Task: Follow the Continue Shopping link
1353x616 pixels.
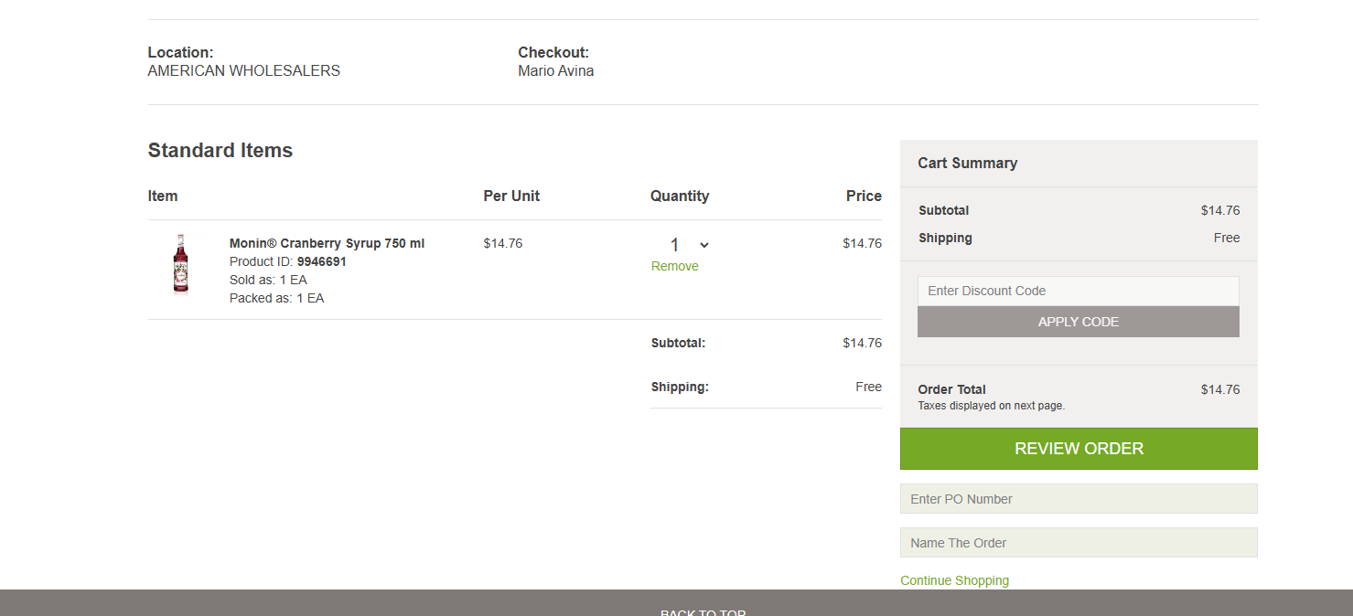Action: [x=954, y=580]
